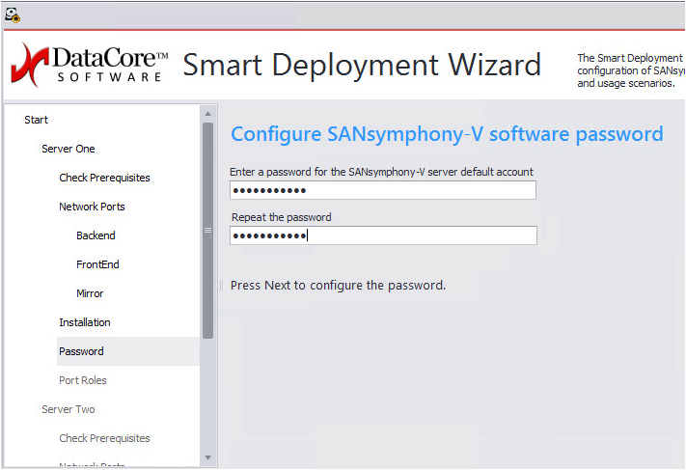Viewport: 686px width, 470px height.
Task: Select Check Prerequisites under Server Two
Action: click(x=104, y=438)
